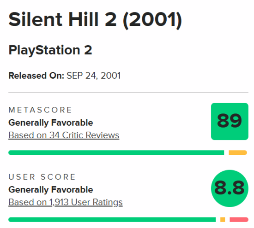Open the Based on 1,913 User Ratings link

click(x=66, y=202)
